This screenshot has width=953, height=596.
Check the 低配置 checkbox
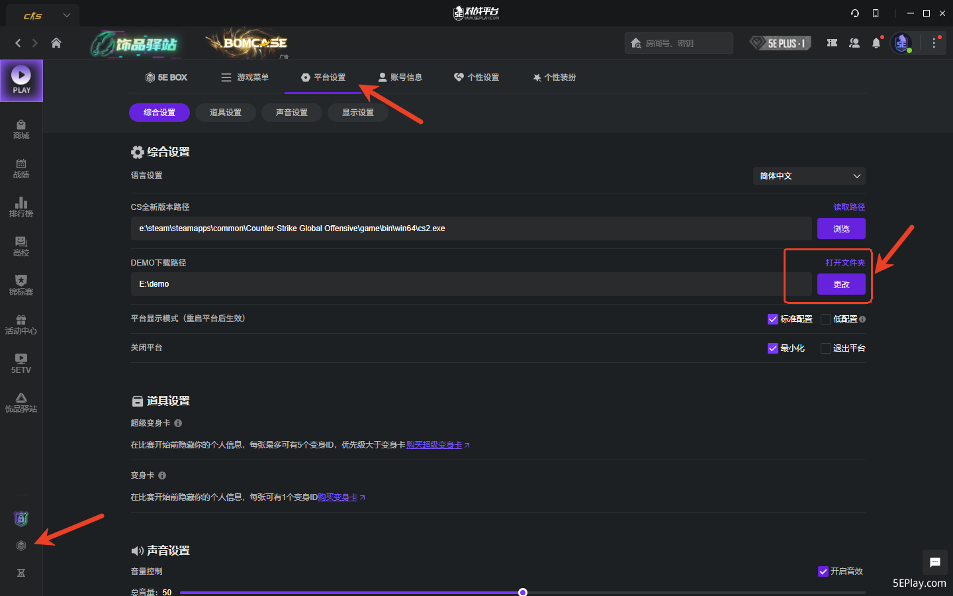[826, 319]
